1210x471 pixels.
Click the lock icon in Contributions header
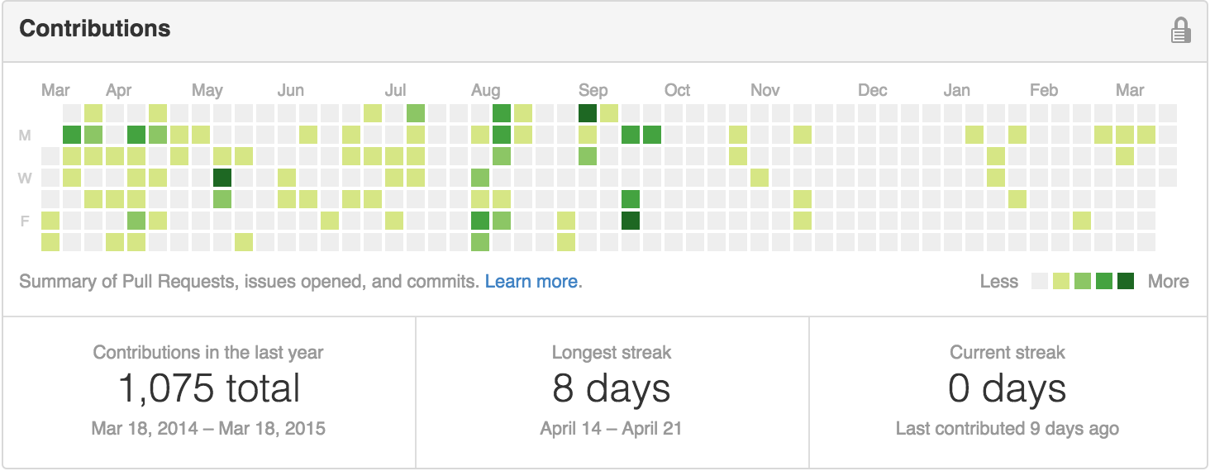[1180, 31]
